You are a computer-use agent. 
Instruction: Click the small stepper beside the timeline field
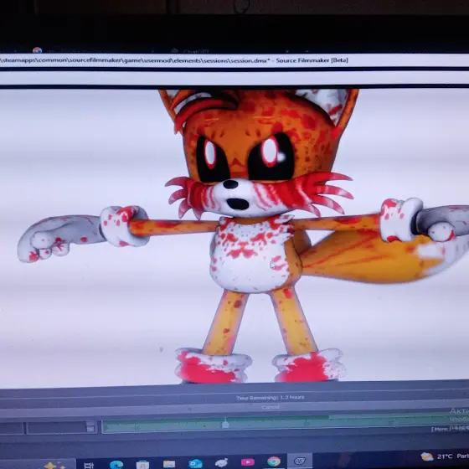90,427
